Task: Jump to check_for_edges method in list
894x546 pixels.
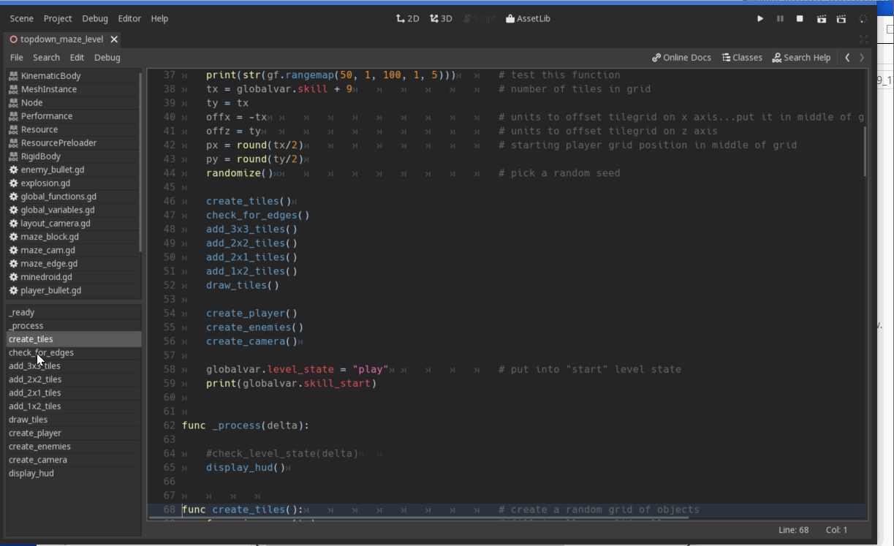Action: click(x=74, y=352)
